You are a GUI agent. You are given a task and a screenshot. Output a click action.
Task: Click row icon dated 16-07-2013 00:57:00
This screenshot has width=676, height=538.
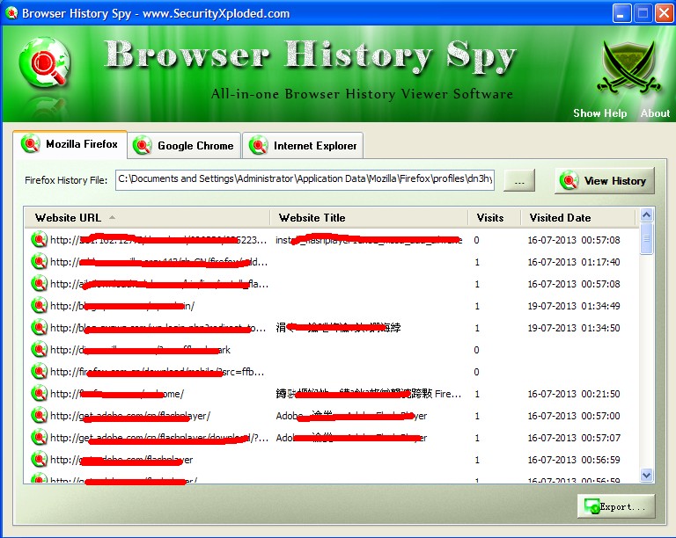[39, 415]
